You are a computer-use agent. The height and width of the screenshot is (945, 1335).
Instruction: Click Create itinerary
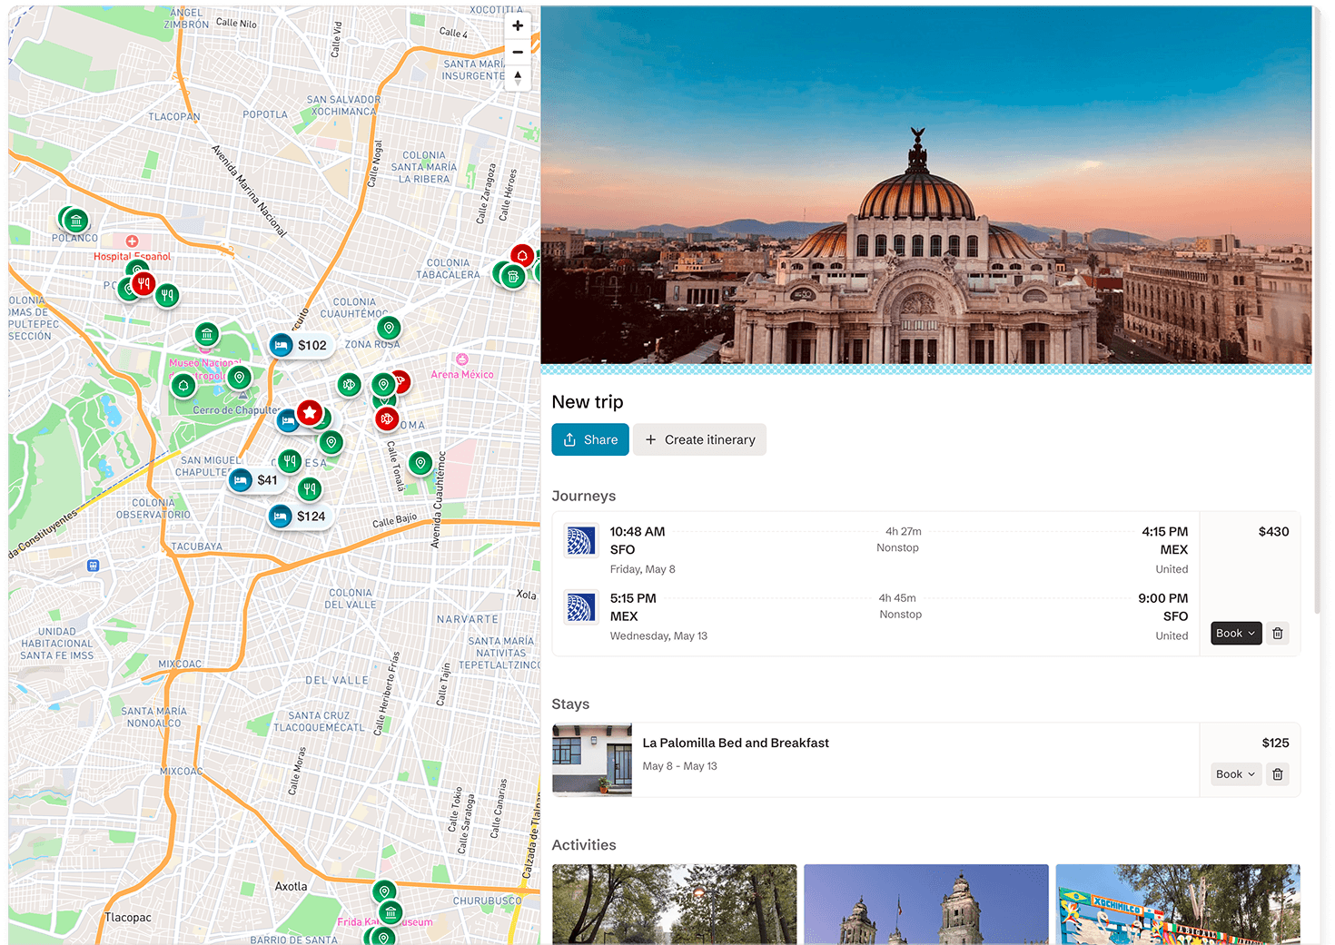[699, 439]
